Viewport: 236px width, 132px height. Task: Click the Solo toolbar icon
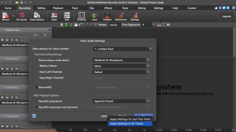(67, 16)
